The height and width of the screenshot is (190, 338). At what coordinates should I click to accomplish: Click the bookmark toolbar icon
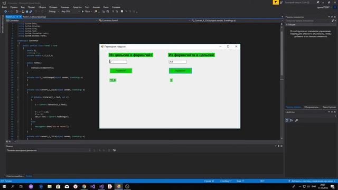[122, 12]
